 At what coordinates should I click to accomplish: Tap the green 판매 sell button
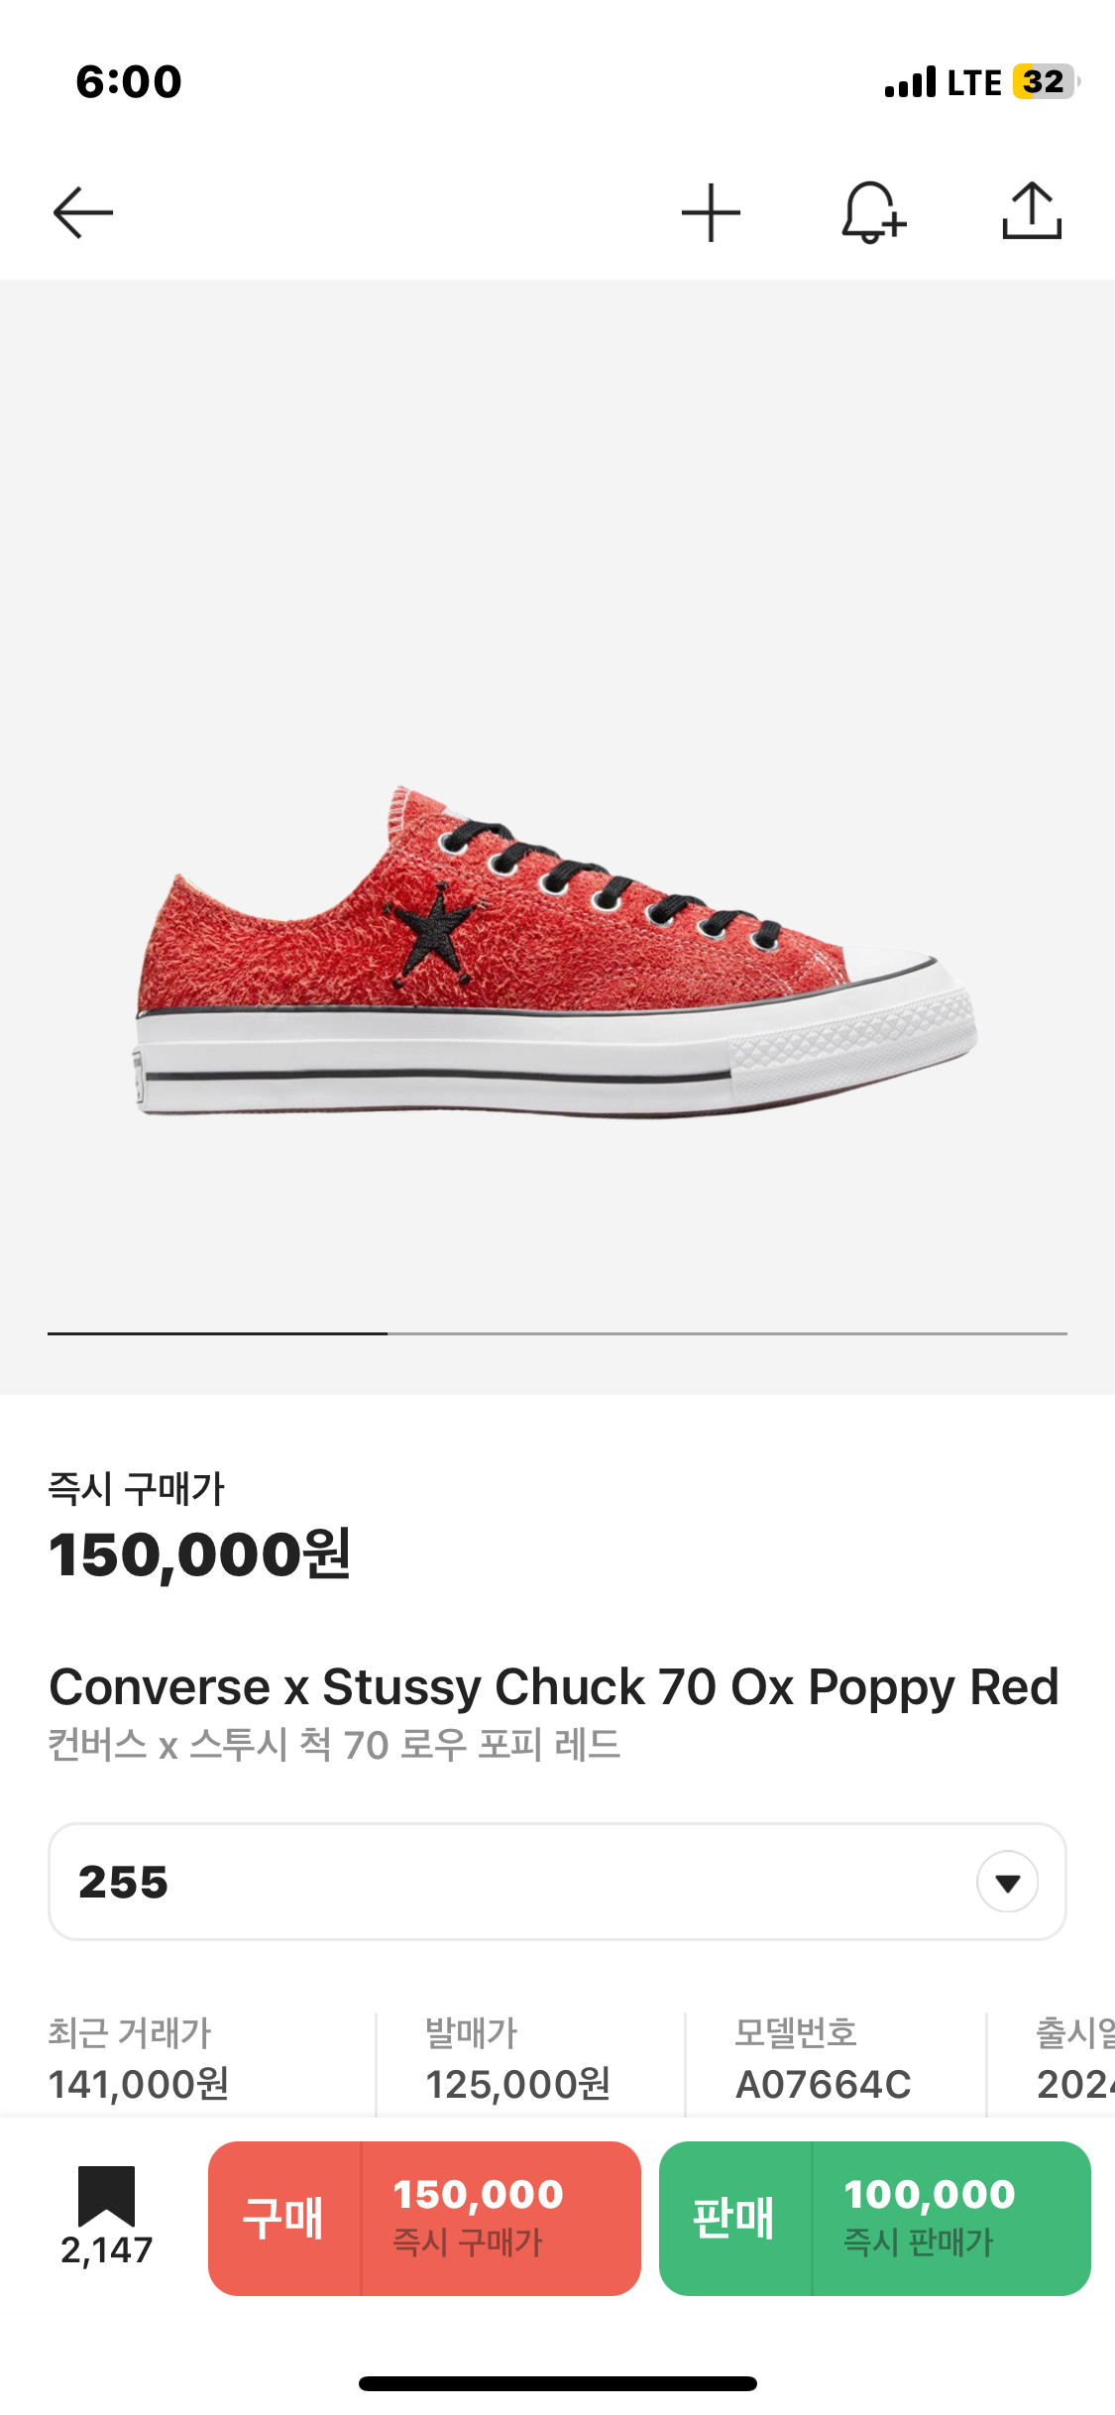pyautogui.click(x=874, y=2218)
